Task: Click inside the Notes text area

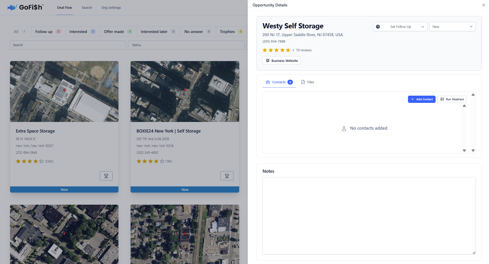Action: (369, 216)
